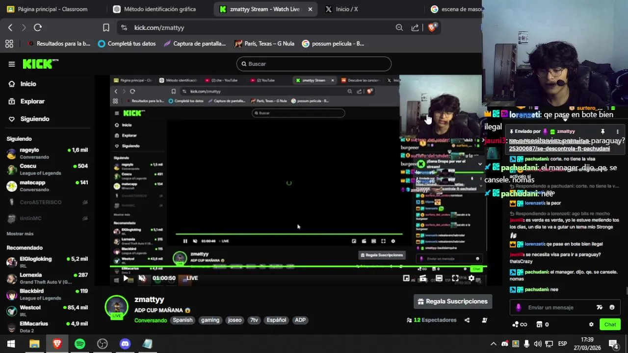Open ElGlogloking in recommended channels
This screenshot has height=353, width=628.
click(47, 262)
